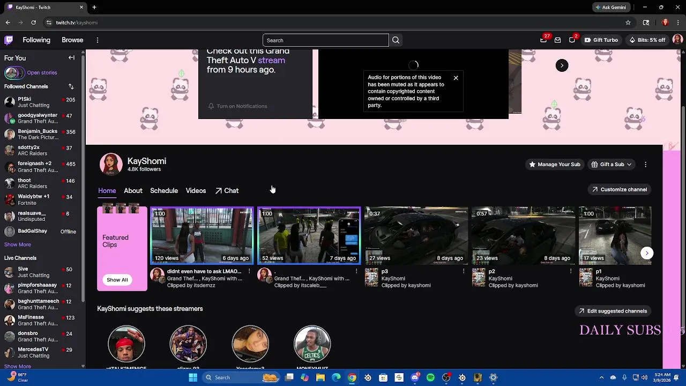Click Customize channel button
Image resolution: width=686 pixels, height=386 pixels.
[x=619, y=189]
